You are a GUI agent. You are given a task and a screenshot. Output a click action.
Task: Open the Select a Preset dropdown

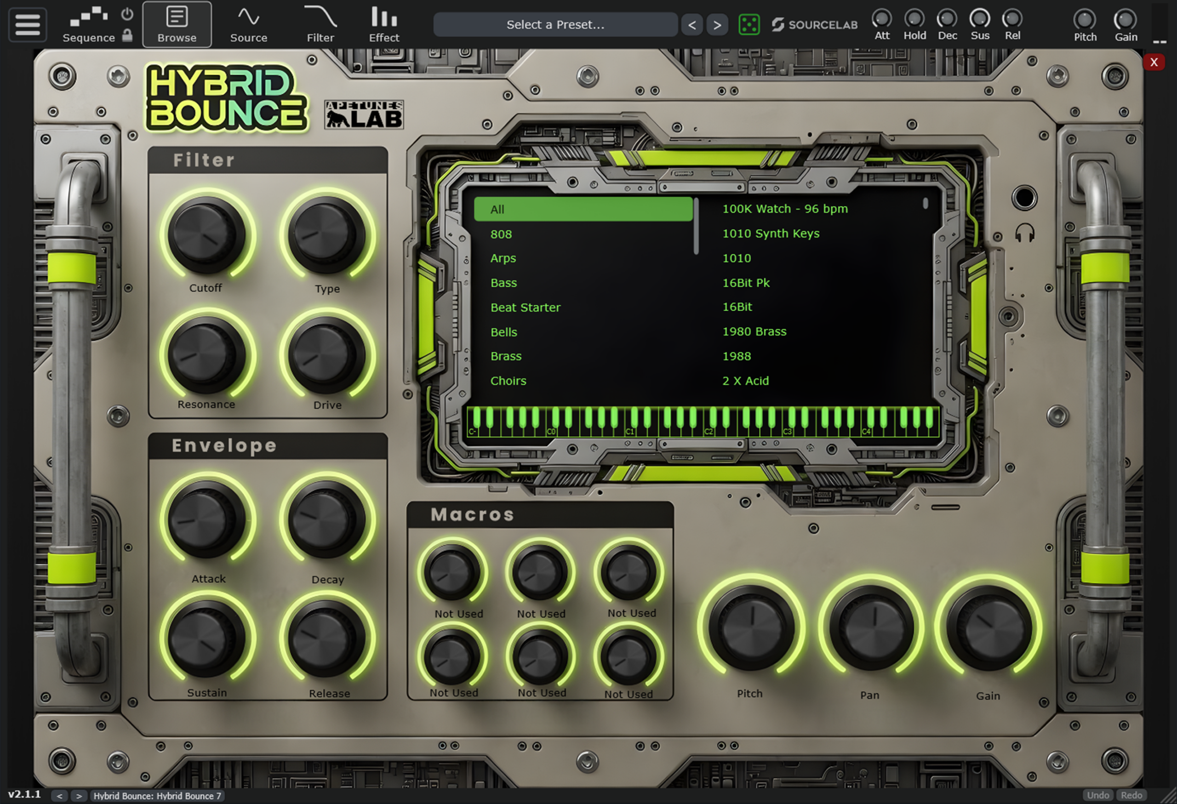click(555, 24)
